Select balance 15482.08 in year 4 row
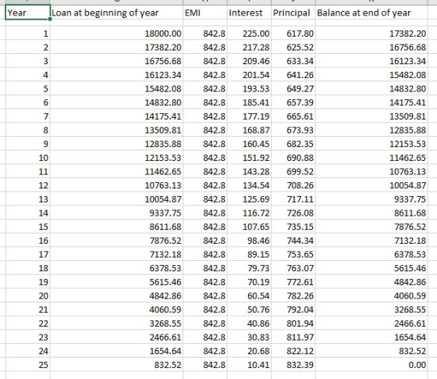The width and height of the screenshot is (437, 379). point(371,75)
